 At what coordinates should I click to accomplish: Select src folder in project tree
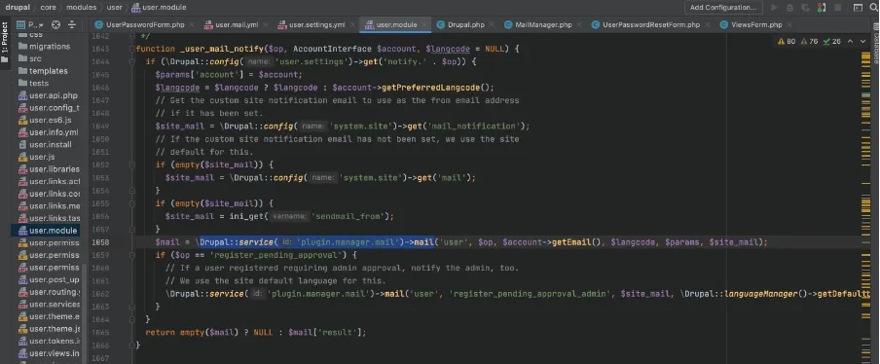tap(30, 58)
